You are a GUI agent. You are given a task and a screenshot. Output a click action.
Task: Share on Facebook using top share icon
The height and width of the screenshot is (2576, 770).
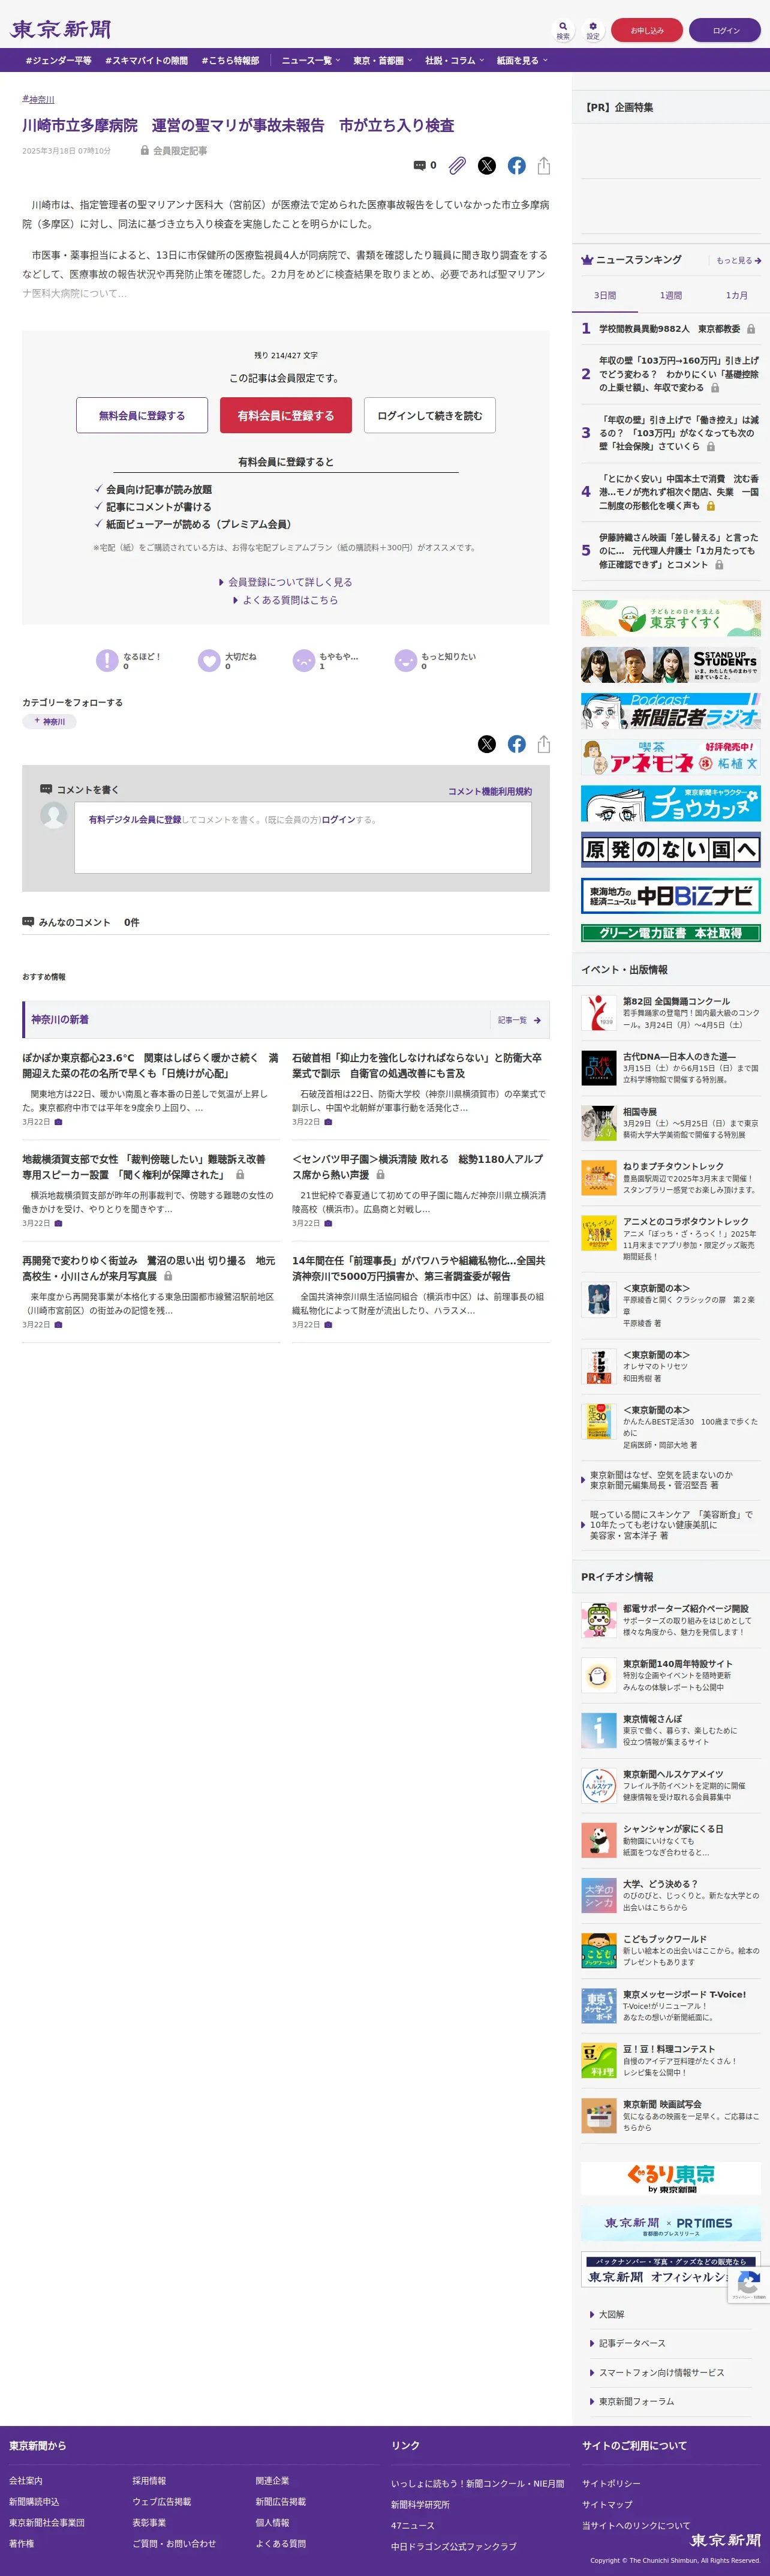[x=517, y=166]
